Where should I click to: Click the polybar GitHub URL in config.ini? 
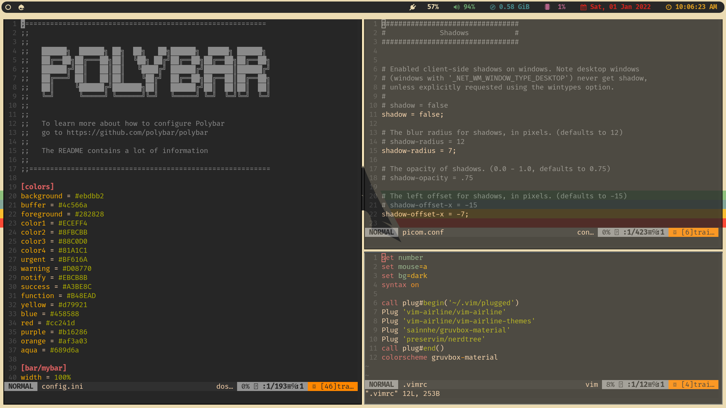[x=137, y=133]
